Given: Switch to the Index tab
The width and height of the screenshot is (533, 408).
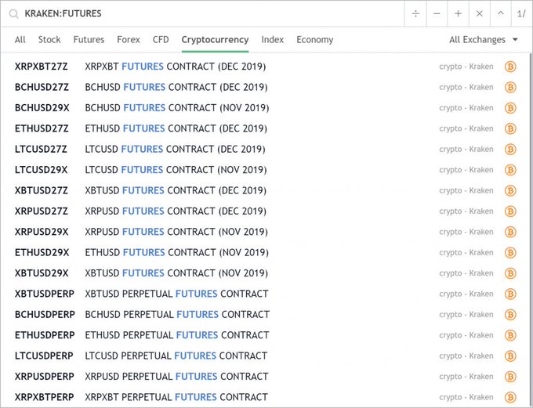Looking at the screenshot, I should [273, 40].
